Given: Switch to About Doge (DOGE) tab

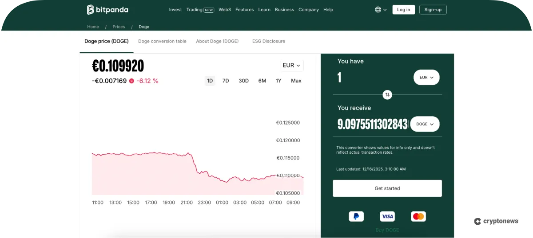Looking at the screenshot, I should coord(218,41).
